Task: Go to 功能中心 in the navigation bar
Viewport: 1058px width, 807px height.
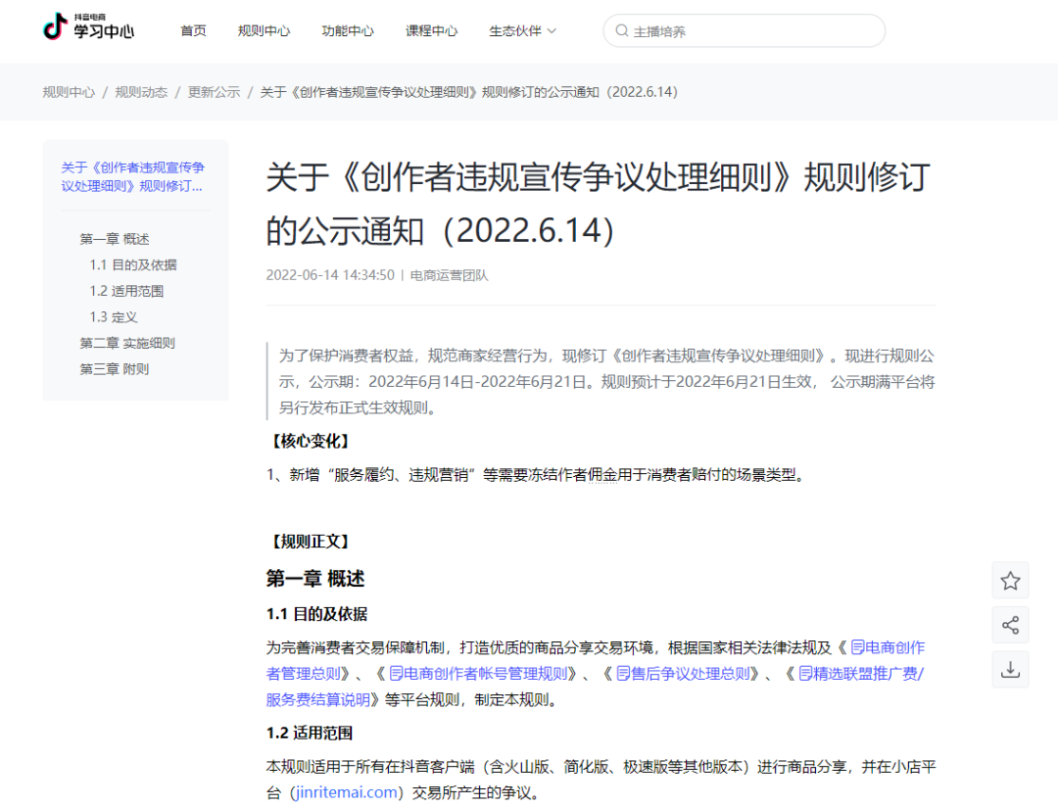Action: click(348, 31)
